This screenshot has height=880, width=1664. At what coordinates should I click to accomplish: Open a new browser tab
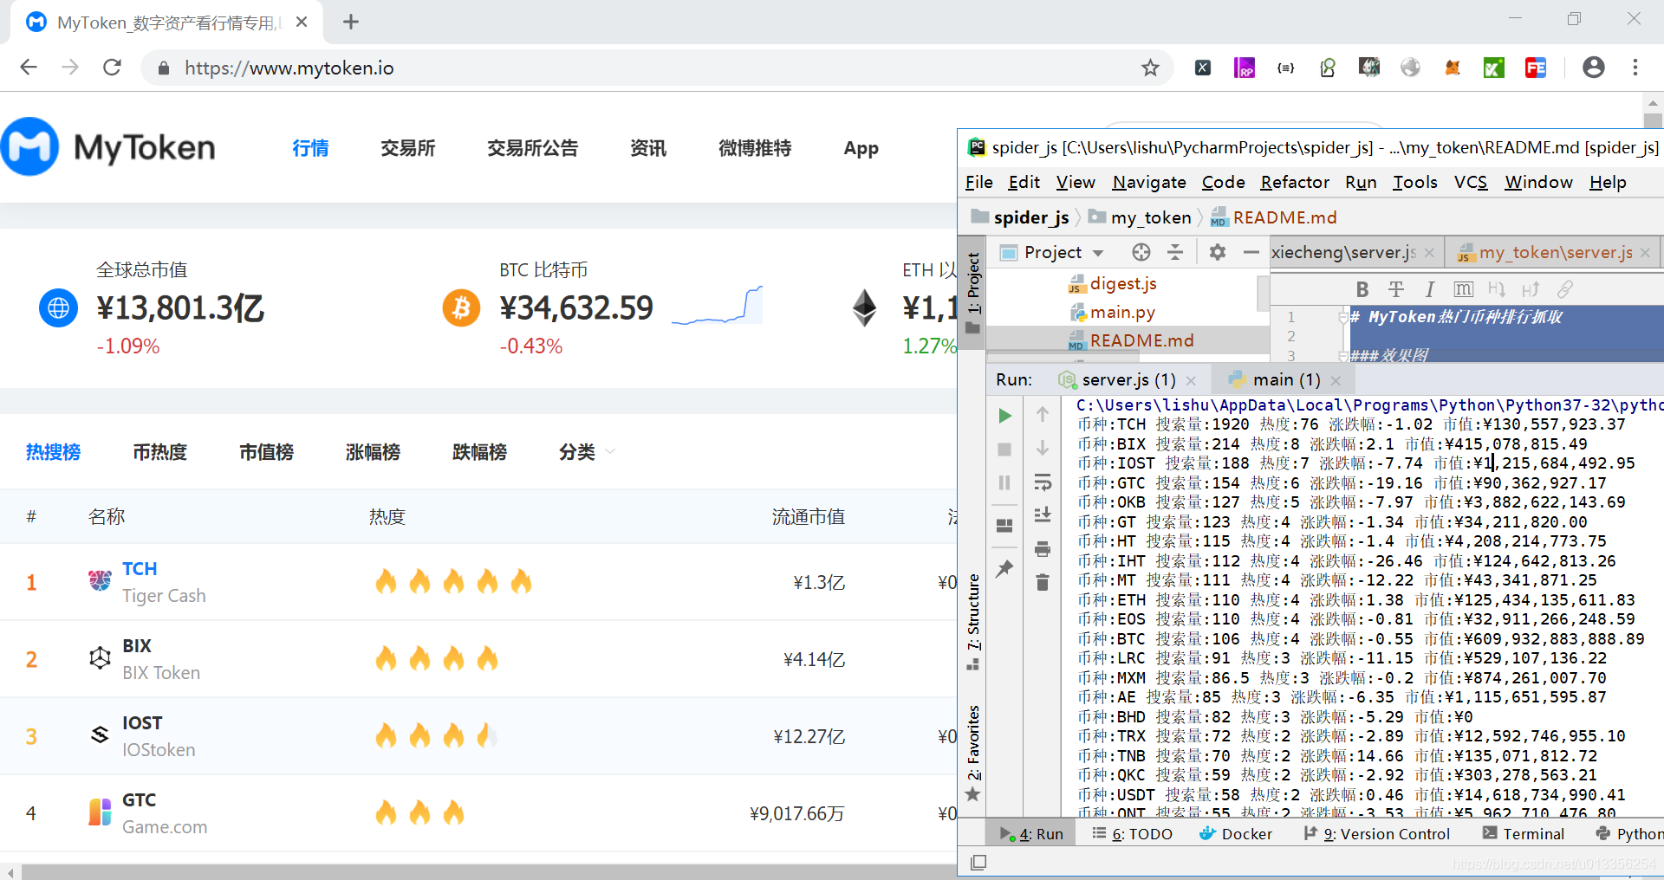coord(351,22)
